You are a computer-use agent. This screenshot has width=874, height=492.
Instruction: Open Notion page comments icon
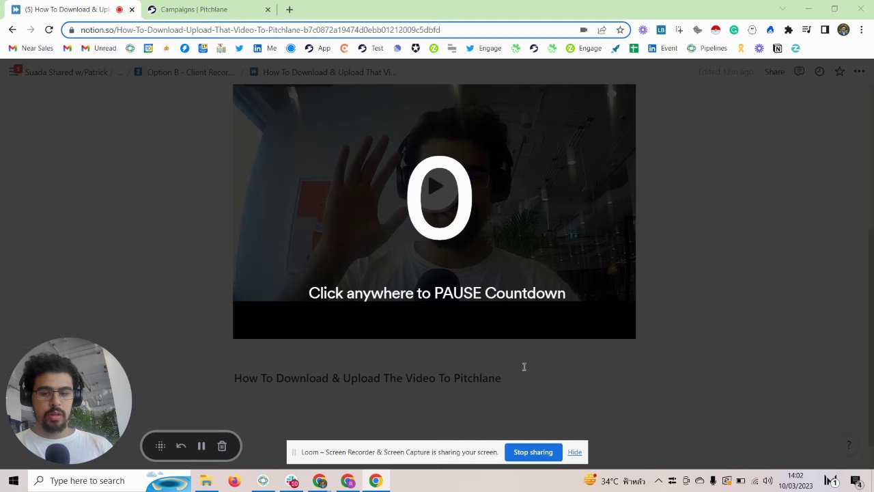799,72
